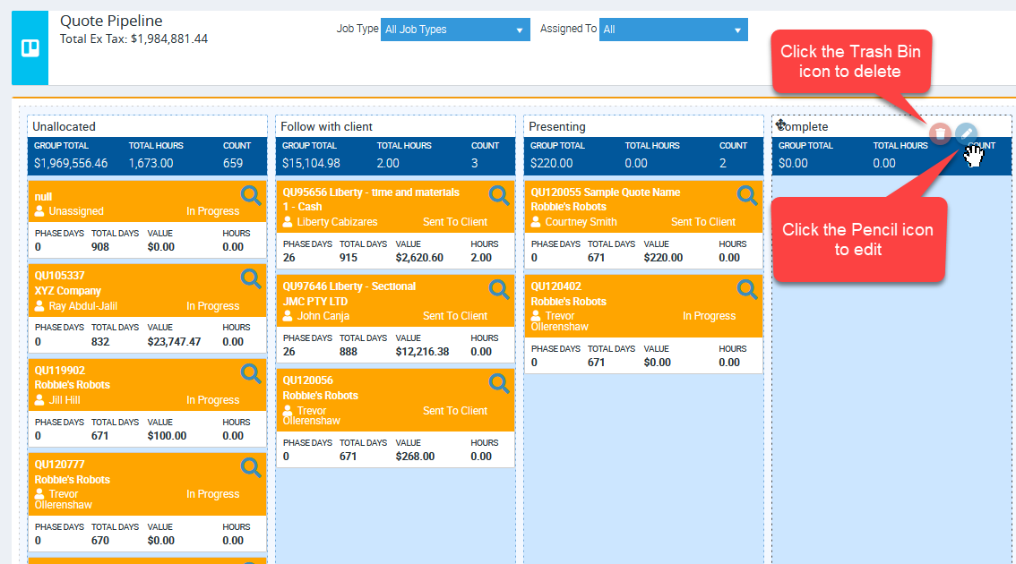
Task: Click the Quote Pipeline board icon
Action: tap(30, 47)
